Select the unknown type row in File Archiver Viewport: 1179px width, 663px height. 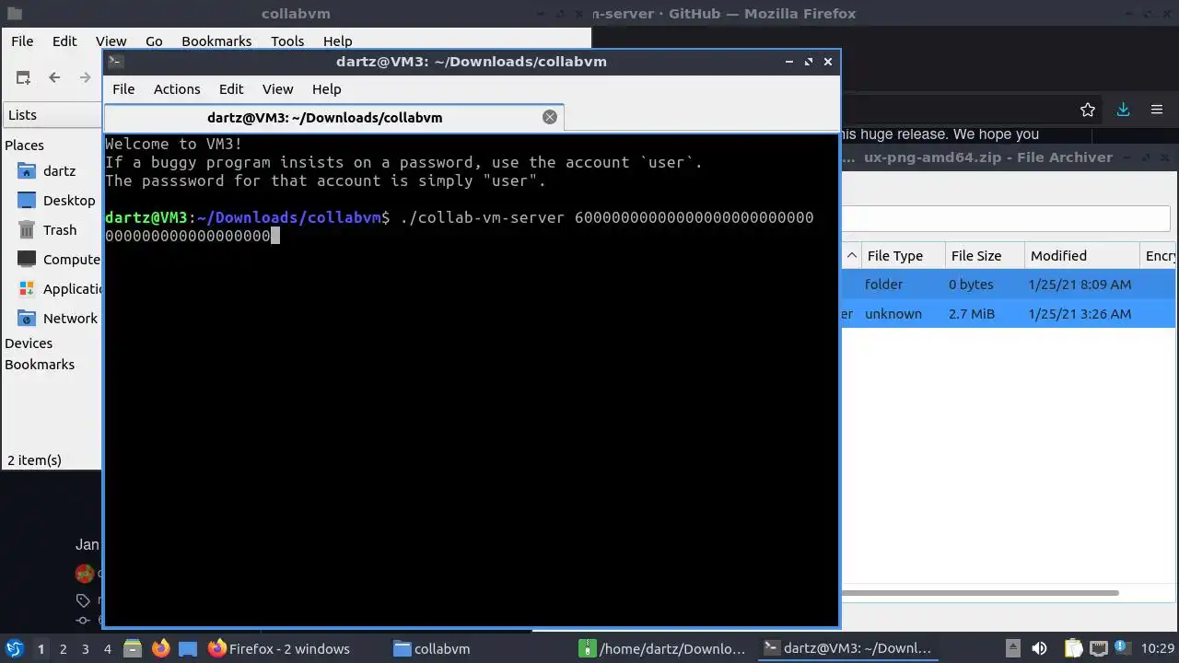pos(1008,314)
